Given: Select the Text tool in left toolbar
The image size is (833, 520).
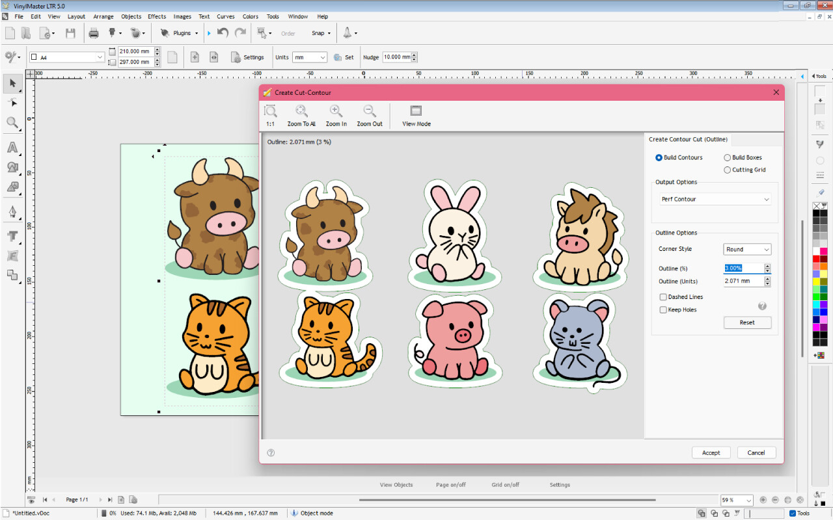Looking at the screenshot, I should (12, 148).
